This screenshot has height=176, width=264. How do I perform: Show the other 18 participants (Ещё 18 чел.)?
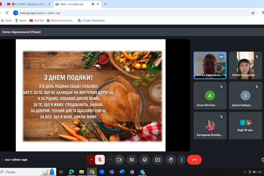[245, 126]
